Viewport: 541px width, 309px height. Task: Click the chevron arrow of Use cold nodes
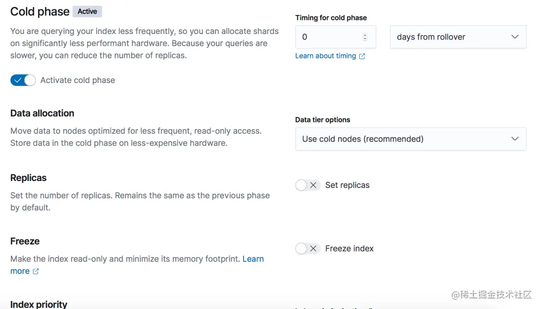(514, 139)
